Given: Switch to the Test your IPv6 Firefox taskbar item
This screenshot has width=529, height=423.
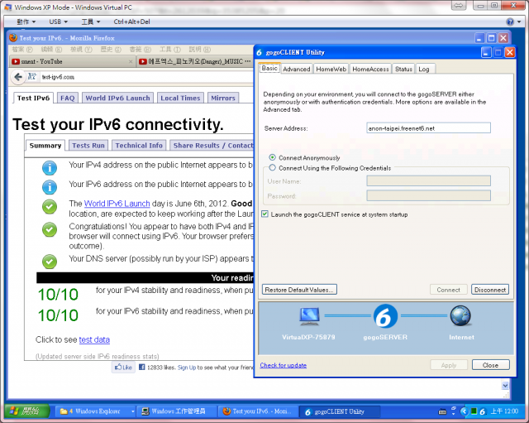Looking at the screenshot, I should 258,411.
